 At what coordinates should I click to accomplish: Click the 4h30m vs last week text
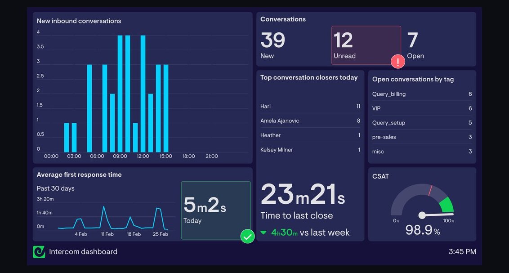[x=310, y=233]
